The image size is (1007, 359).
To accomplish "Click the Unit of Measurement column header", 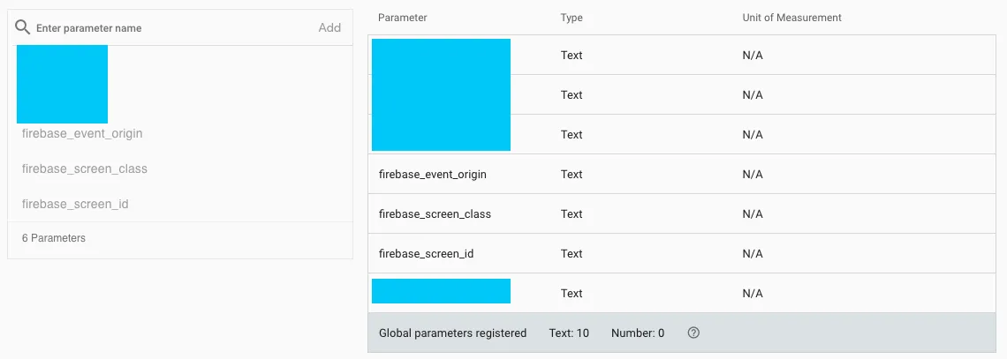I will 791,18.
